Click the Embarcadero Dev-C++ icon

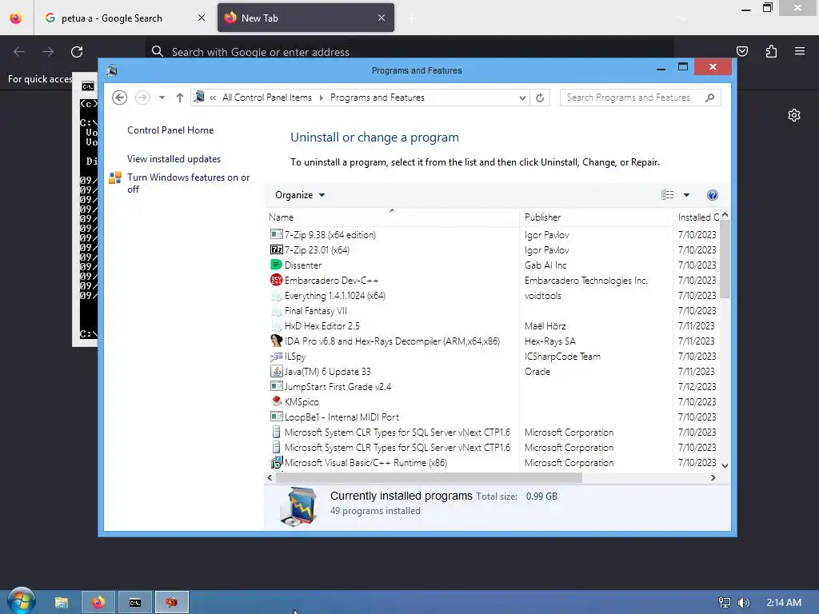[276, 280]
